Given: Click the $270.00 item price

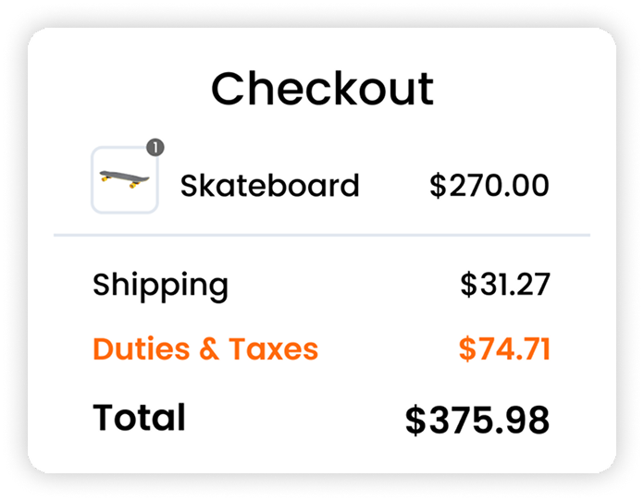Looking at the screenshot, I should 489,186.
